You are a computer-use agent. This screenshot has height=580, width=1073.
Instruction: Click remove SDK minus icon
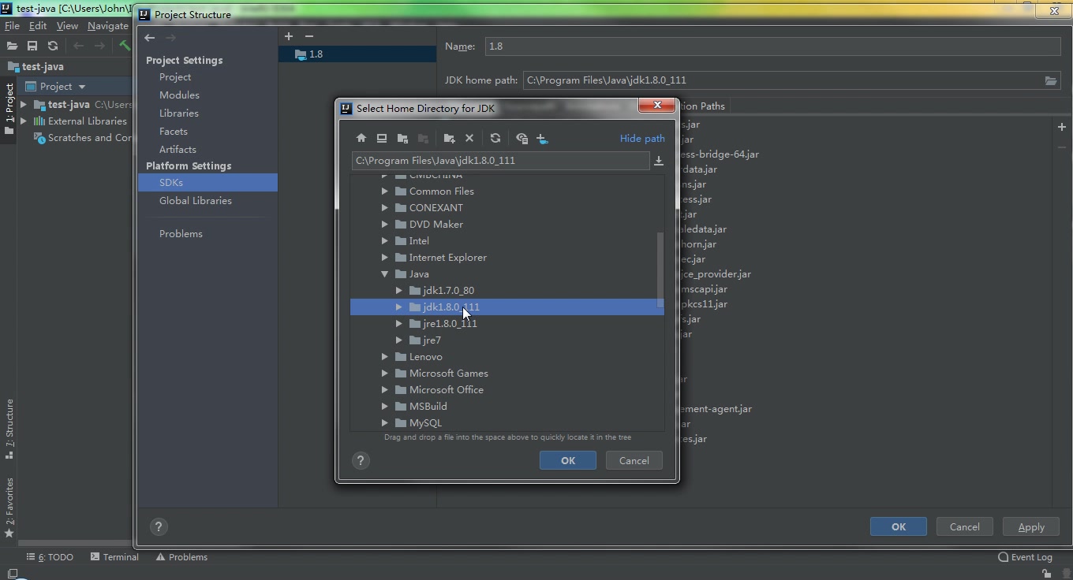(x=309, y=36)
